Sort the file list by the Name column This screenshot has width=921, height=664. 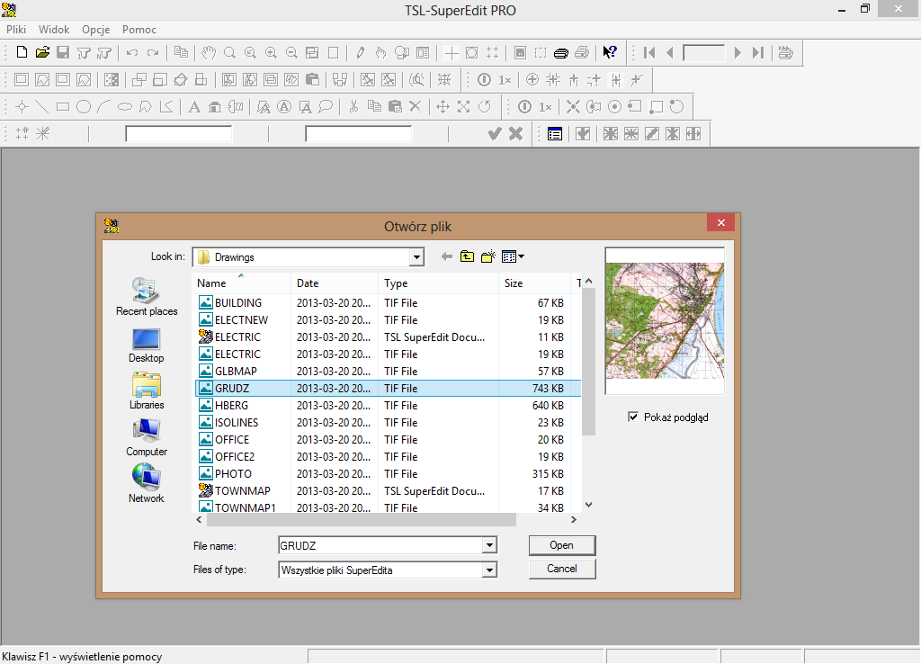(x=241, y=283)
